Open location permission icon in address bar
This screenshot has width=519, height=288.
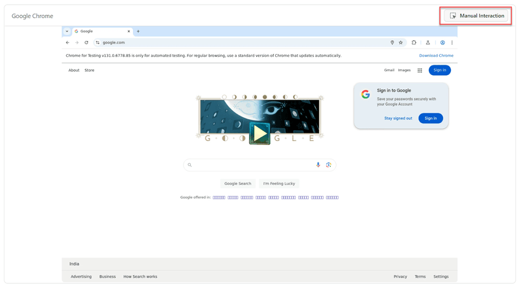[392, 43]
